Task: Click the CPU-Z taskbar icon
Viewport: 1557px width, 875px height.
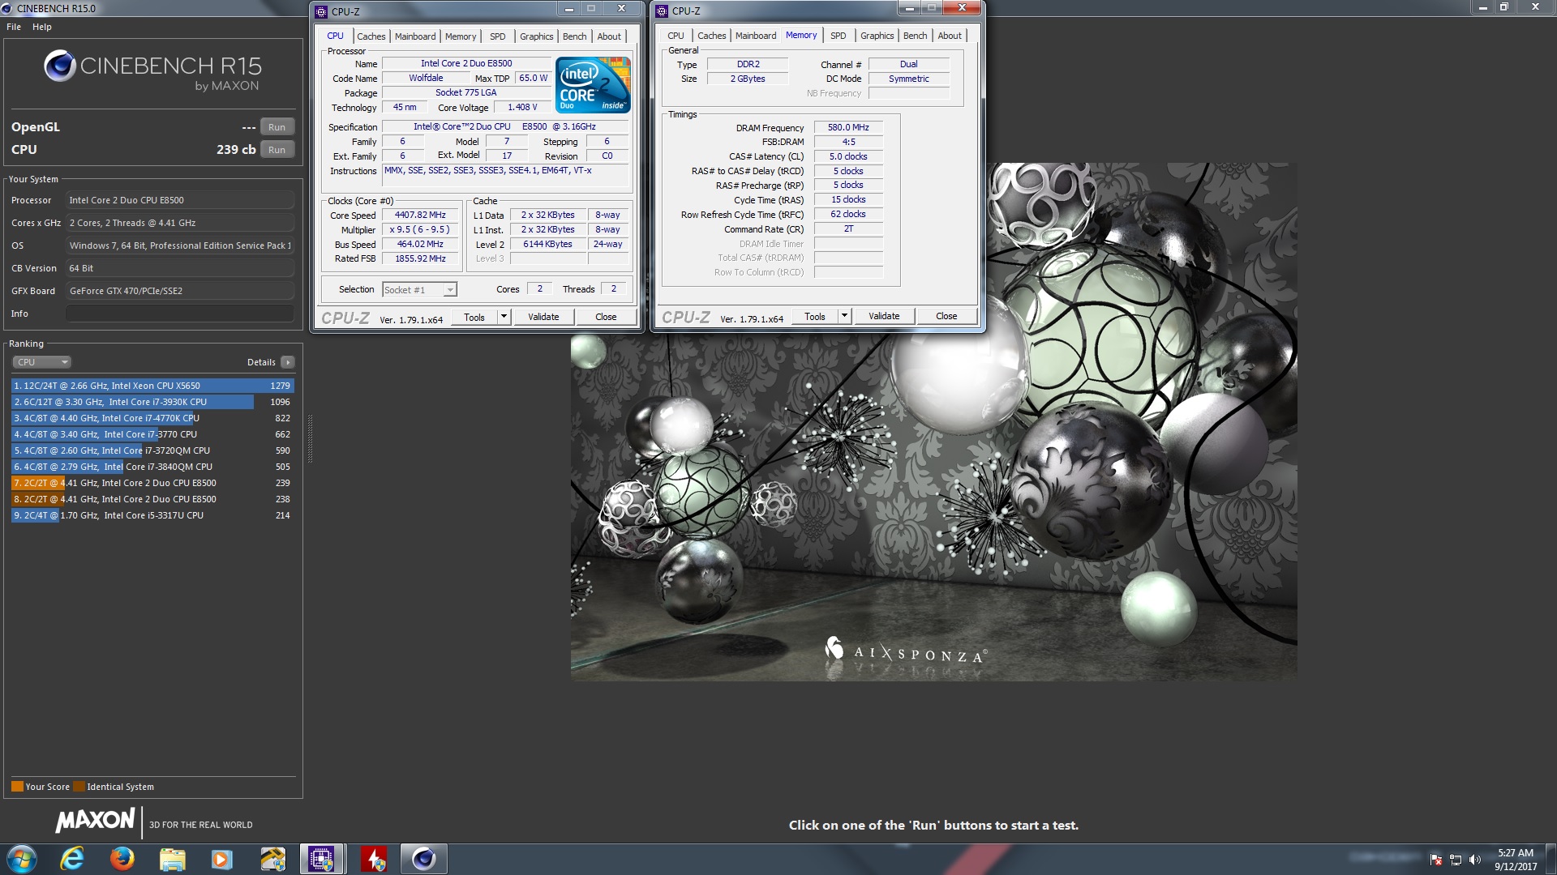Action: click(x=321, y=859)
